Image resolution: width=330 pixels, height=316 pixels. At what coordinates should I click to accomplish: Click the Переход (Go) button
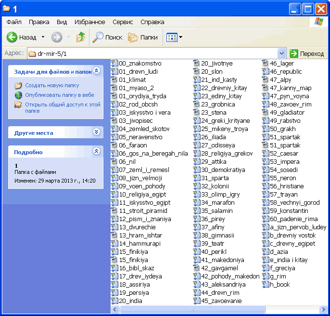307,53
